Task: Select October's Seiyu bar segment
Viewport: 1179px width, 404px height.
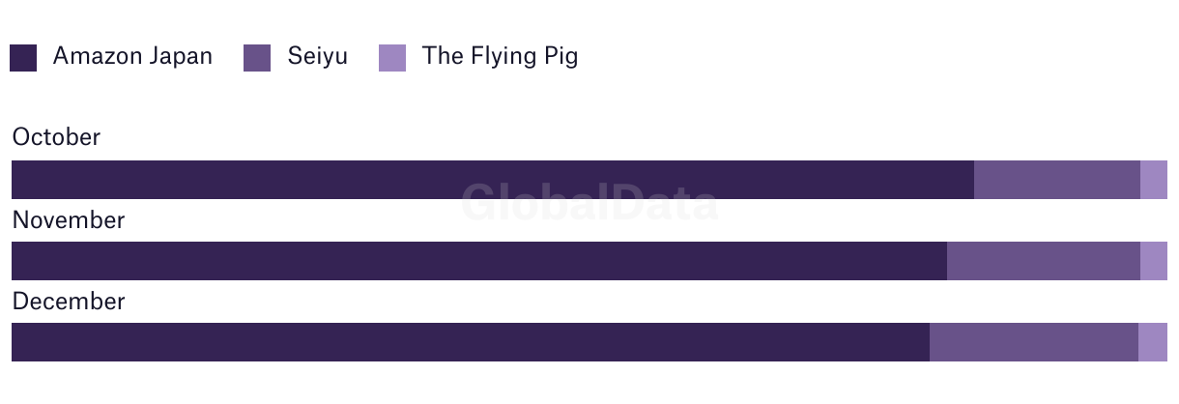Action: coord(1057,180)
